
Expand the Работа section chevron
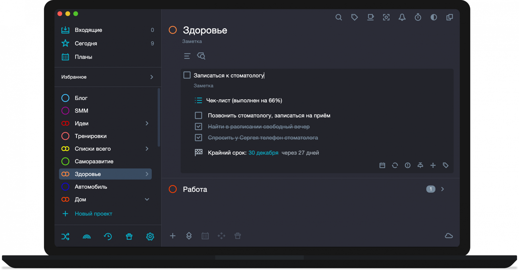point(443,189)
